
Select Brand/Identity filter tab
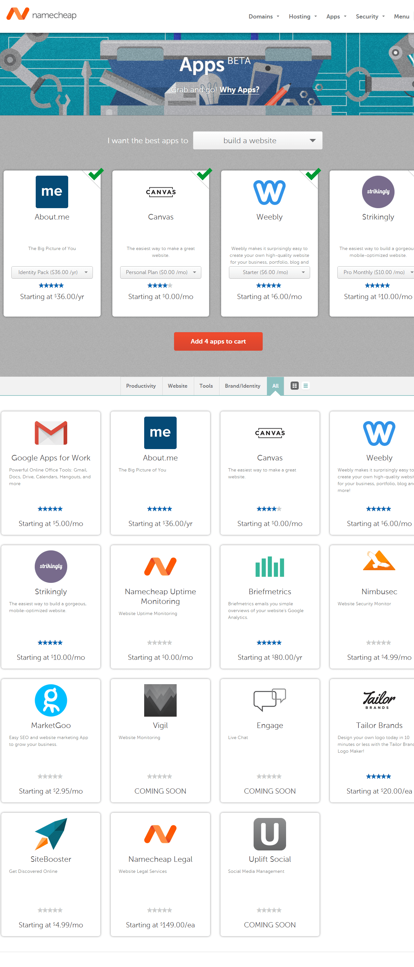[243, 386]
